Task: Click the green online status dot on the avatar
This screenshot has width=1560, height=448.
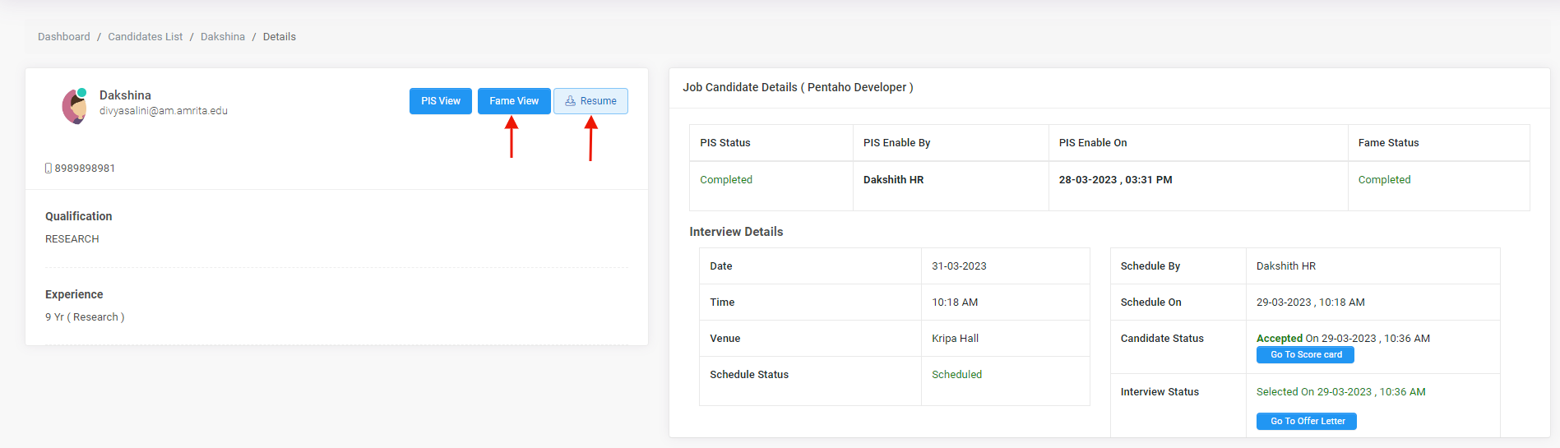Action: (82, 92)
